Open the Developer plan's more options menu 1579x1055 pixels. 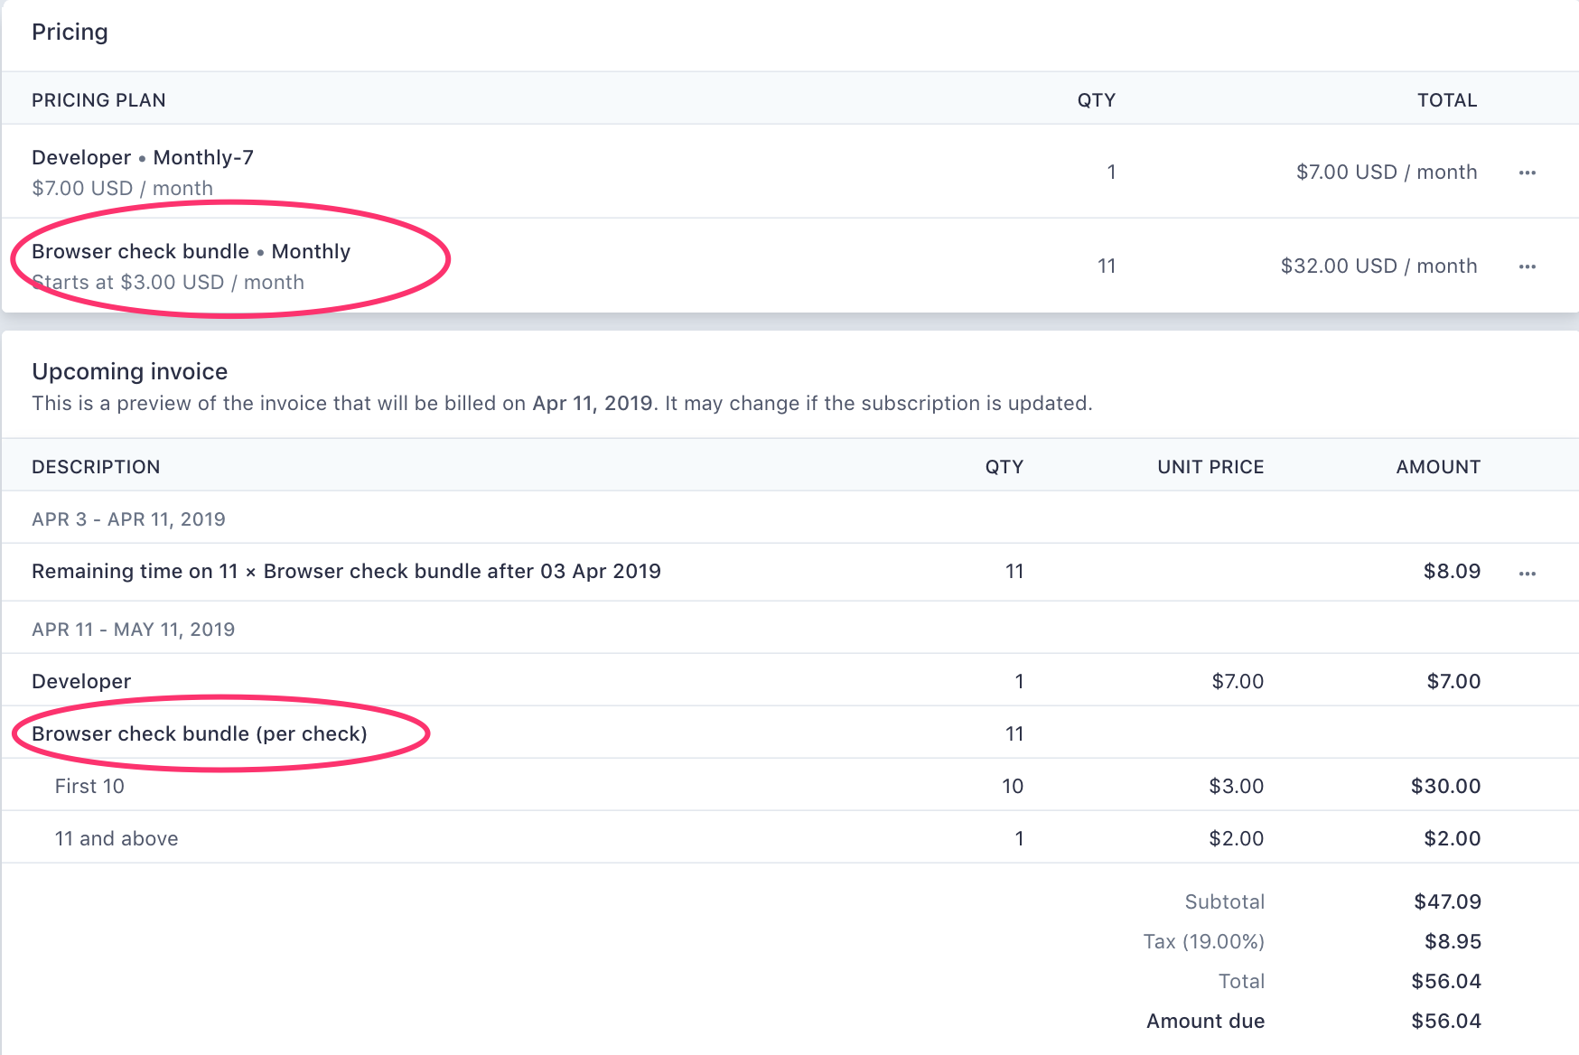[x=1528, y=173]
